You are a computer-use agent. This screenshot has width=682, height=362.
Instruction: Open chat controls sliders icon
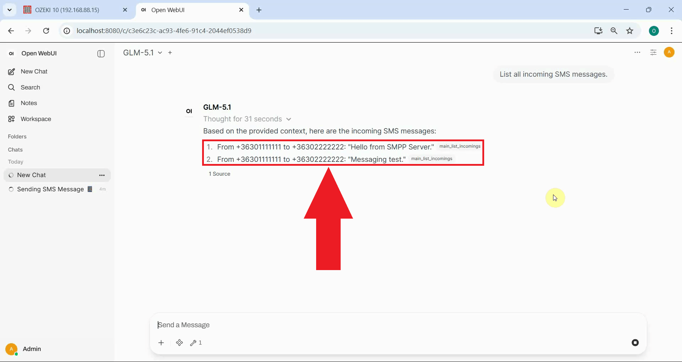pyautogui.click(x=653, y=53)
